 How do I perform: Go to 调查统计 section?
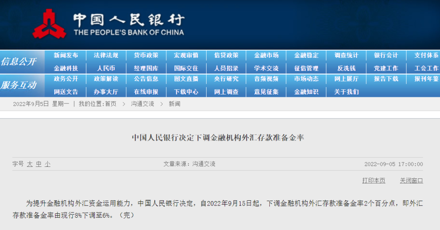(346, 55)
